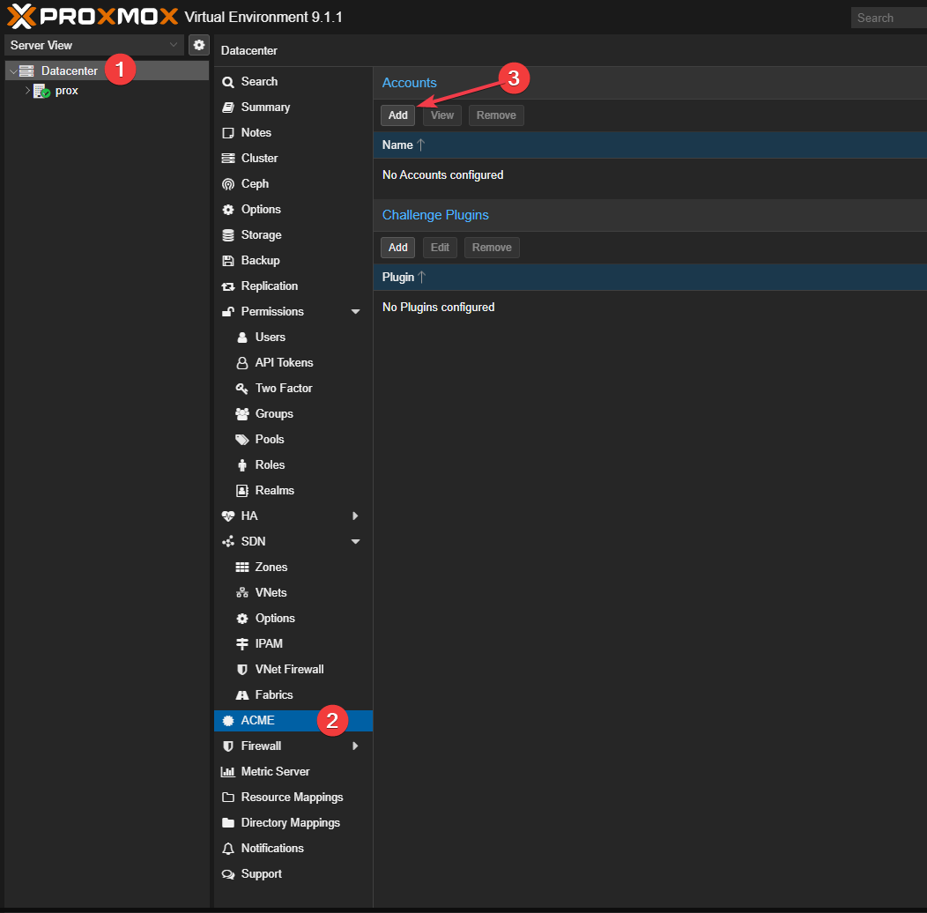This screenshot has width=927, height=913.
Task: Open the Ceph menu icon
Action: tap(227, 184)
